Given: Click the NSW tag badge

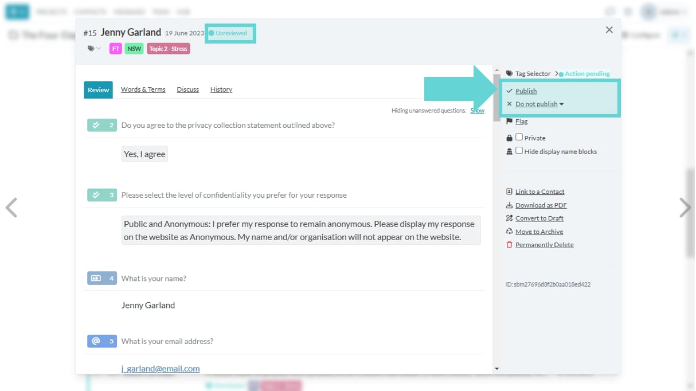Looking at the screenshot, I should tap(134, 49).
